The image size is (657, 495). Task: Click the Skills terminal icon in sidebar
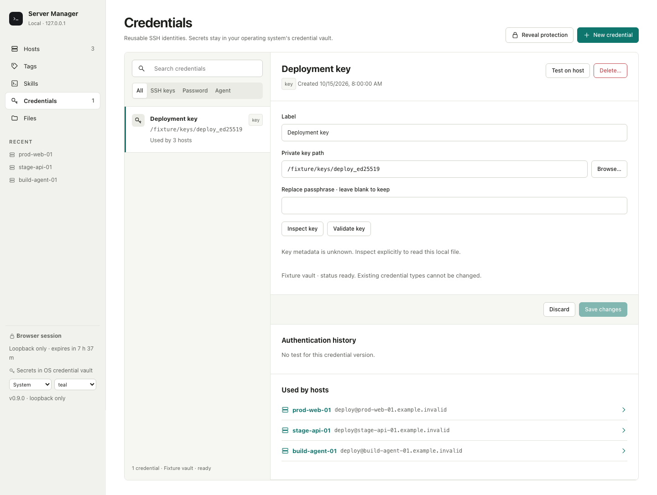point(15,83)
